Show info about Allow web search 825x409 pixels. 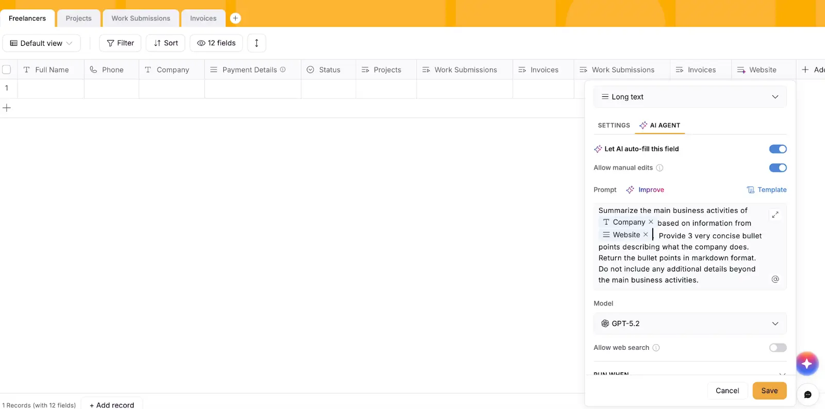point(656,348)
